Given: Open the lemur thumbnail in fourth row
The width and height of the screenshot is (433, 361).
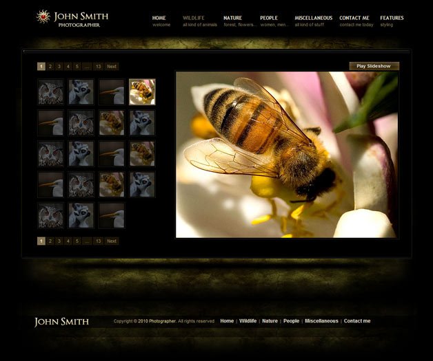Looking at the screenshot, I should [x=142, y=184].
